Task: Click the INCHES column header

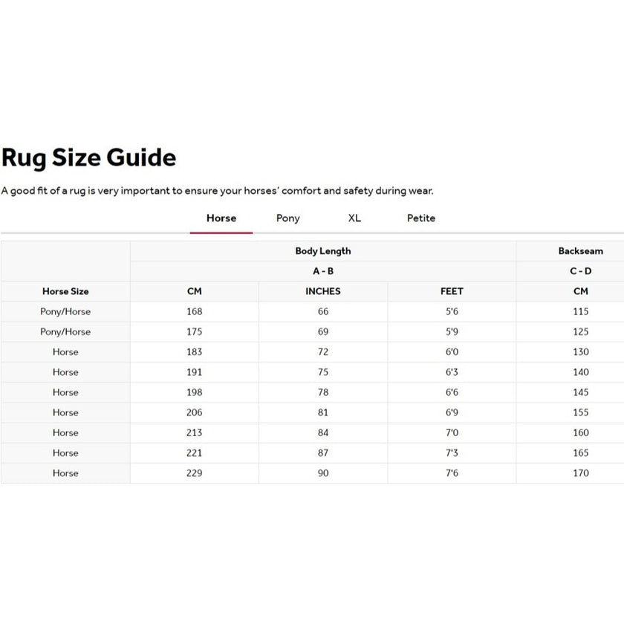Action: click(322, 291)
